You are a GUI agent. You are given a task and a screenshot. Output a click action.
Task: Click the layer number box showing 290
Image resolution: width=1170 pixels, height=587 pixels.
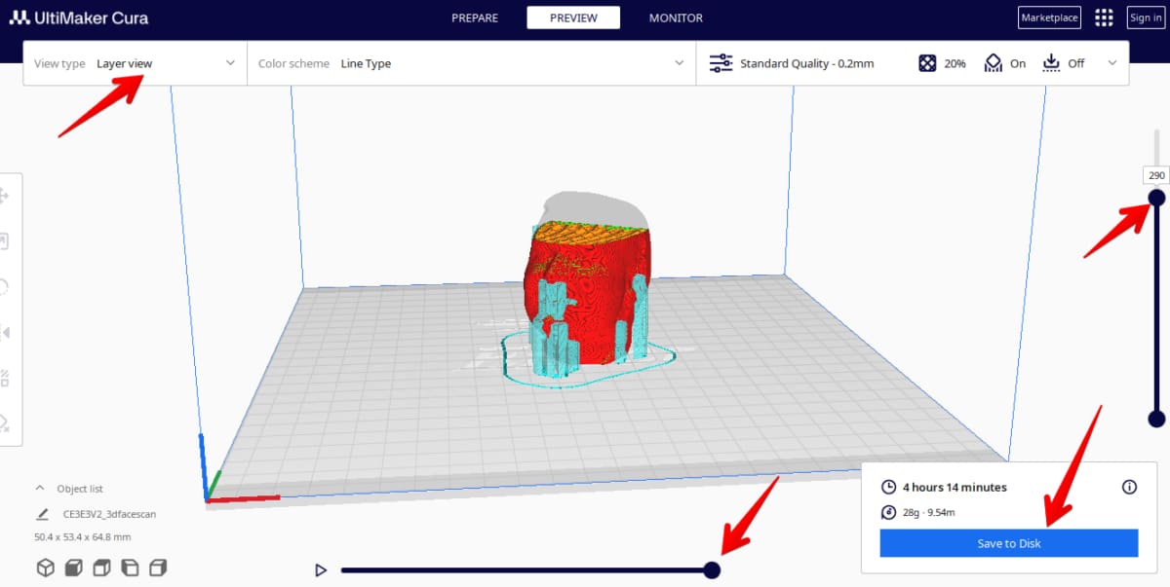click(1156, 175)
